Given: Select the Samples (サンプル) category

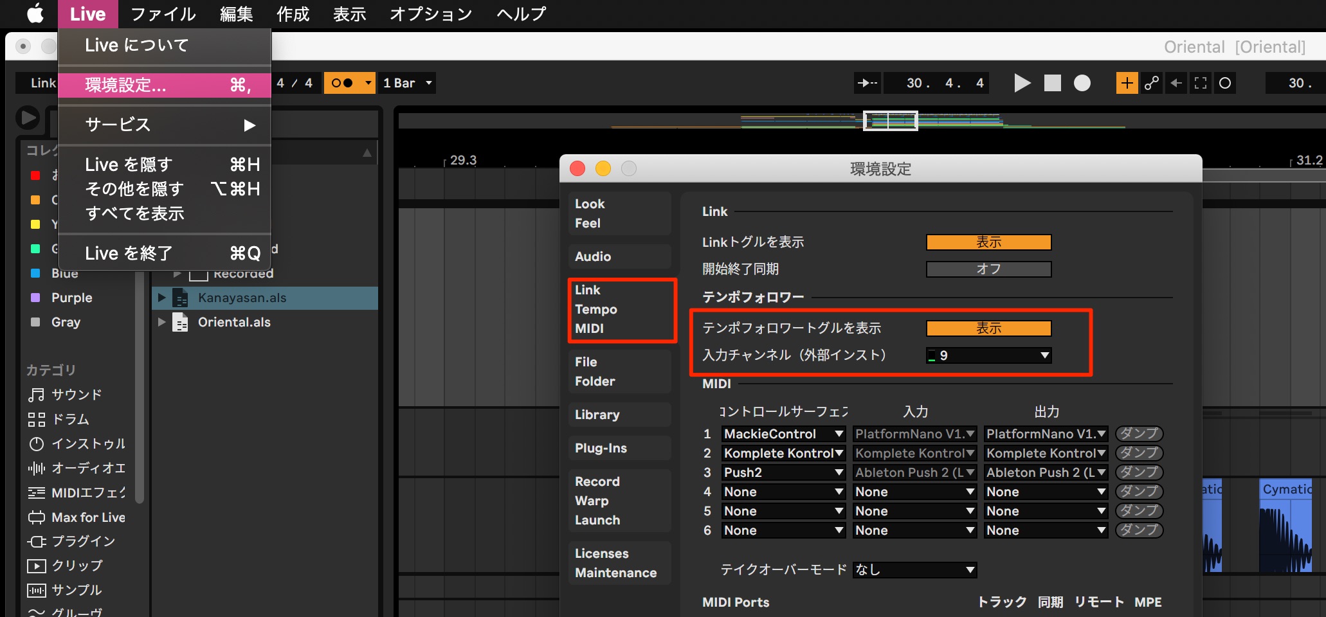Looking at the screenshot, I should click(x=65, y=590).
